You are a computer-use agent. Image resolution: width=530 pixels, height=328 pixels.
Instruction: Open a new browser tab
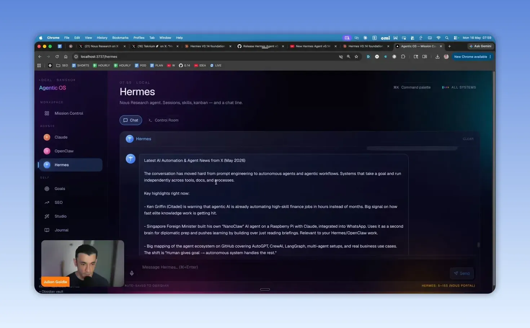click(450, 46)
